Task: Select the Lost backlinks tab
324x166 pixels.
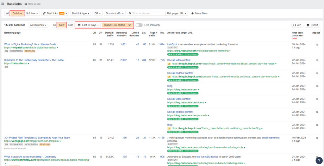Action: 70,25
